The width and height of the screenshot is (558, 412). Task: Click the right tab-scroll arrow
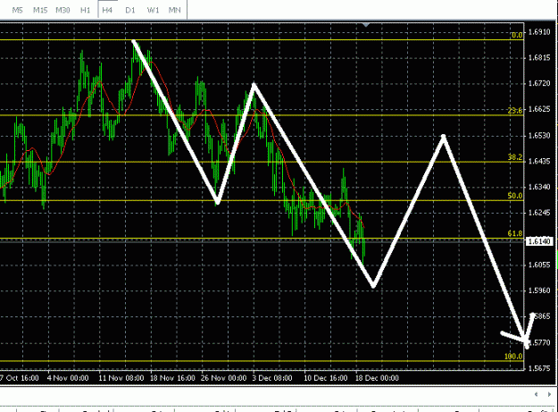coord(549,394)
